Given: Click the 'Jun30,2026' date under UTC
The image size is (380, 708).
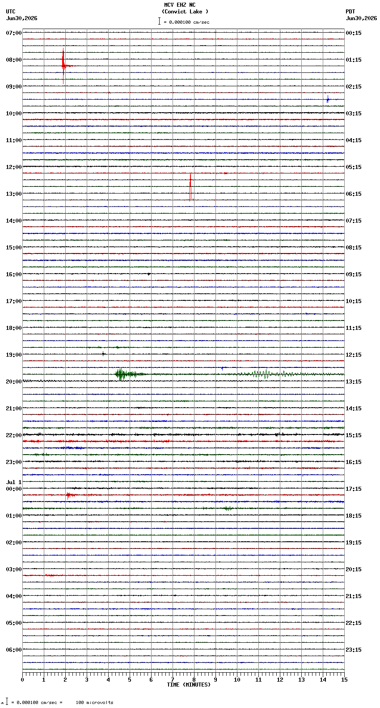Looking at the screenshot, I should point(22,18).
